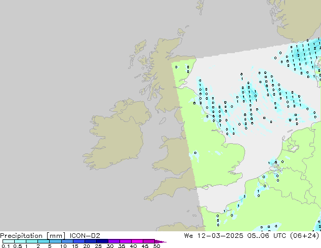This screenshot has width=321, height=248.
Task: Click the 'ICON-D2' model label
Action: click(85, 236)
